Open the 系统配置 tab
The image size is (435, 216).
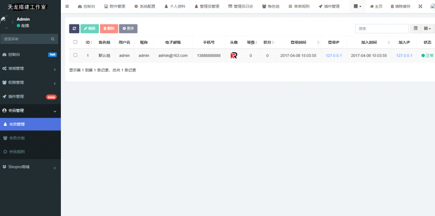coord(145,7)
